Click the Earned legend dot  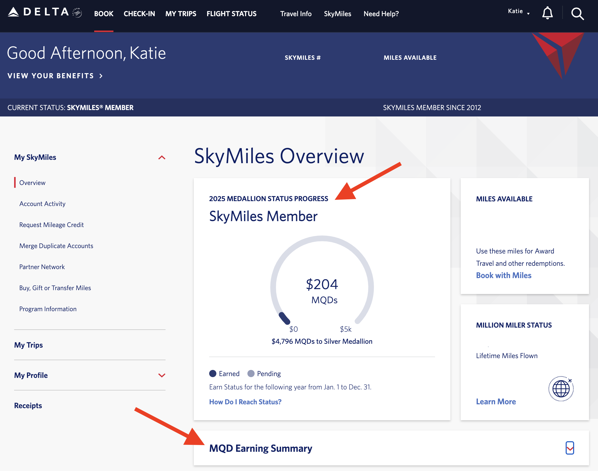[x=213, y=373]
